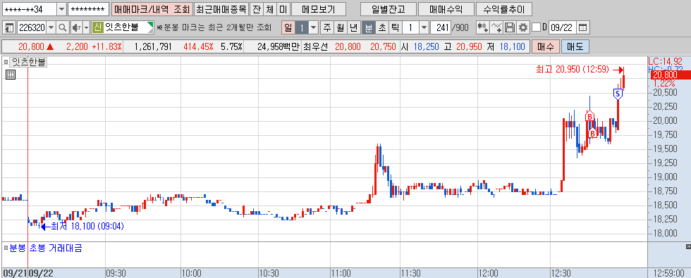Open minute interval dropdown next to 틱 1
Viewport: 691px width, 278px height.
click(424, 27)
